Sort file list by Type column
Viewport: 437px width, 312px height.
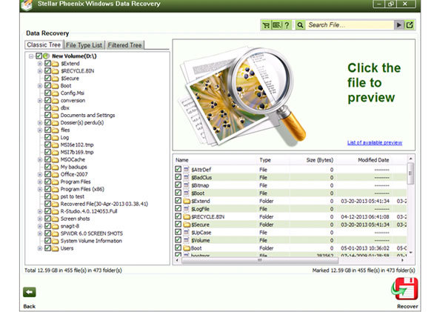[265, 160]
